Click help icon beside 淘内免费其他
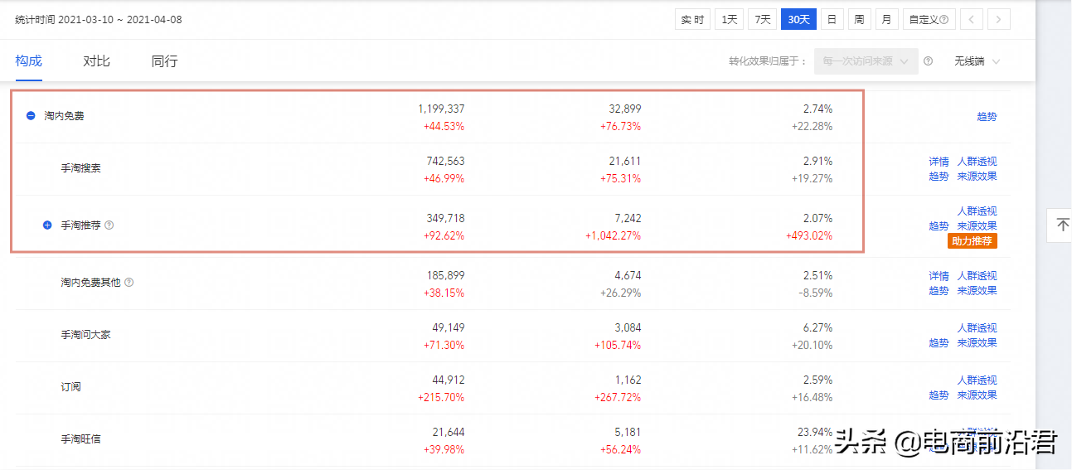 (129, 282)
